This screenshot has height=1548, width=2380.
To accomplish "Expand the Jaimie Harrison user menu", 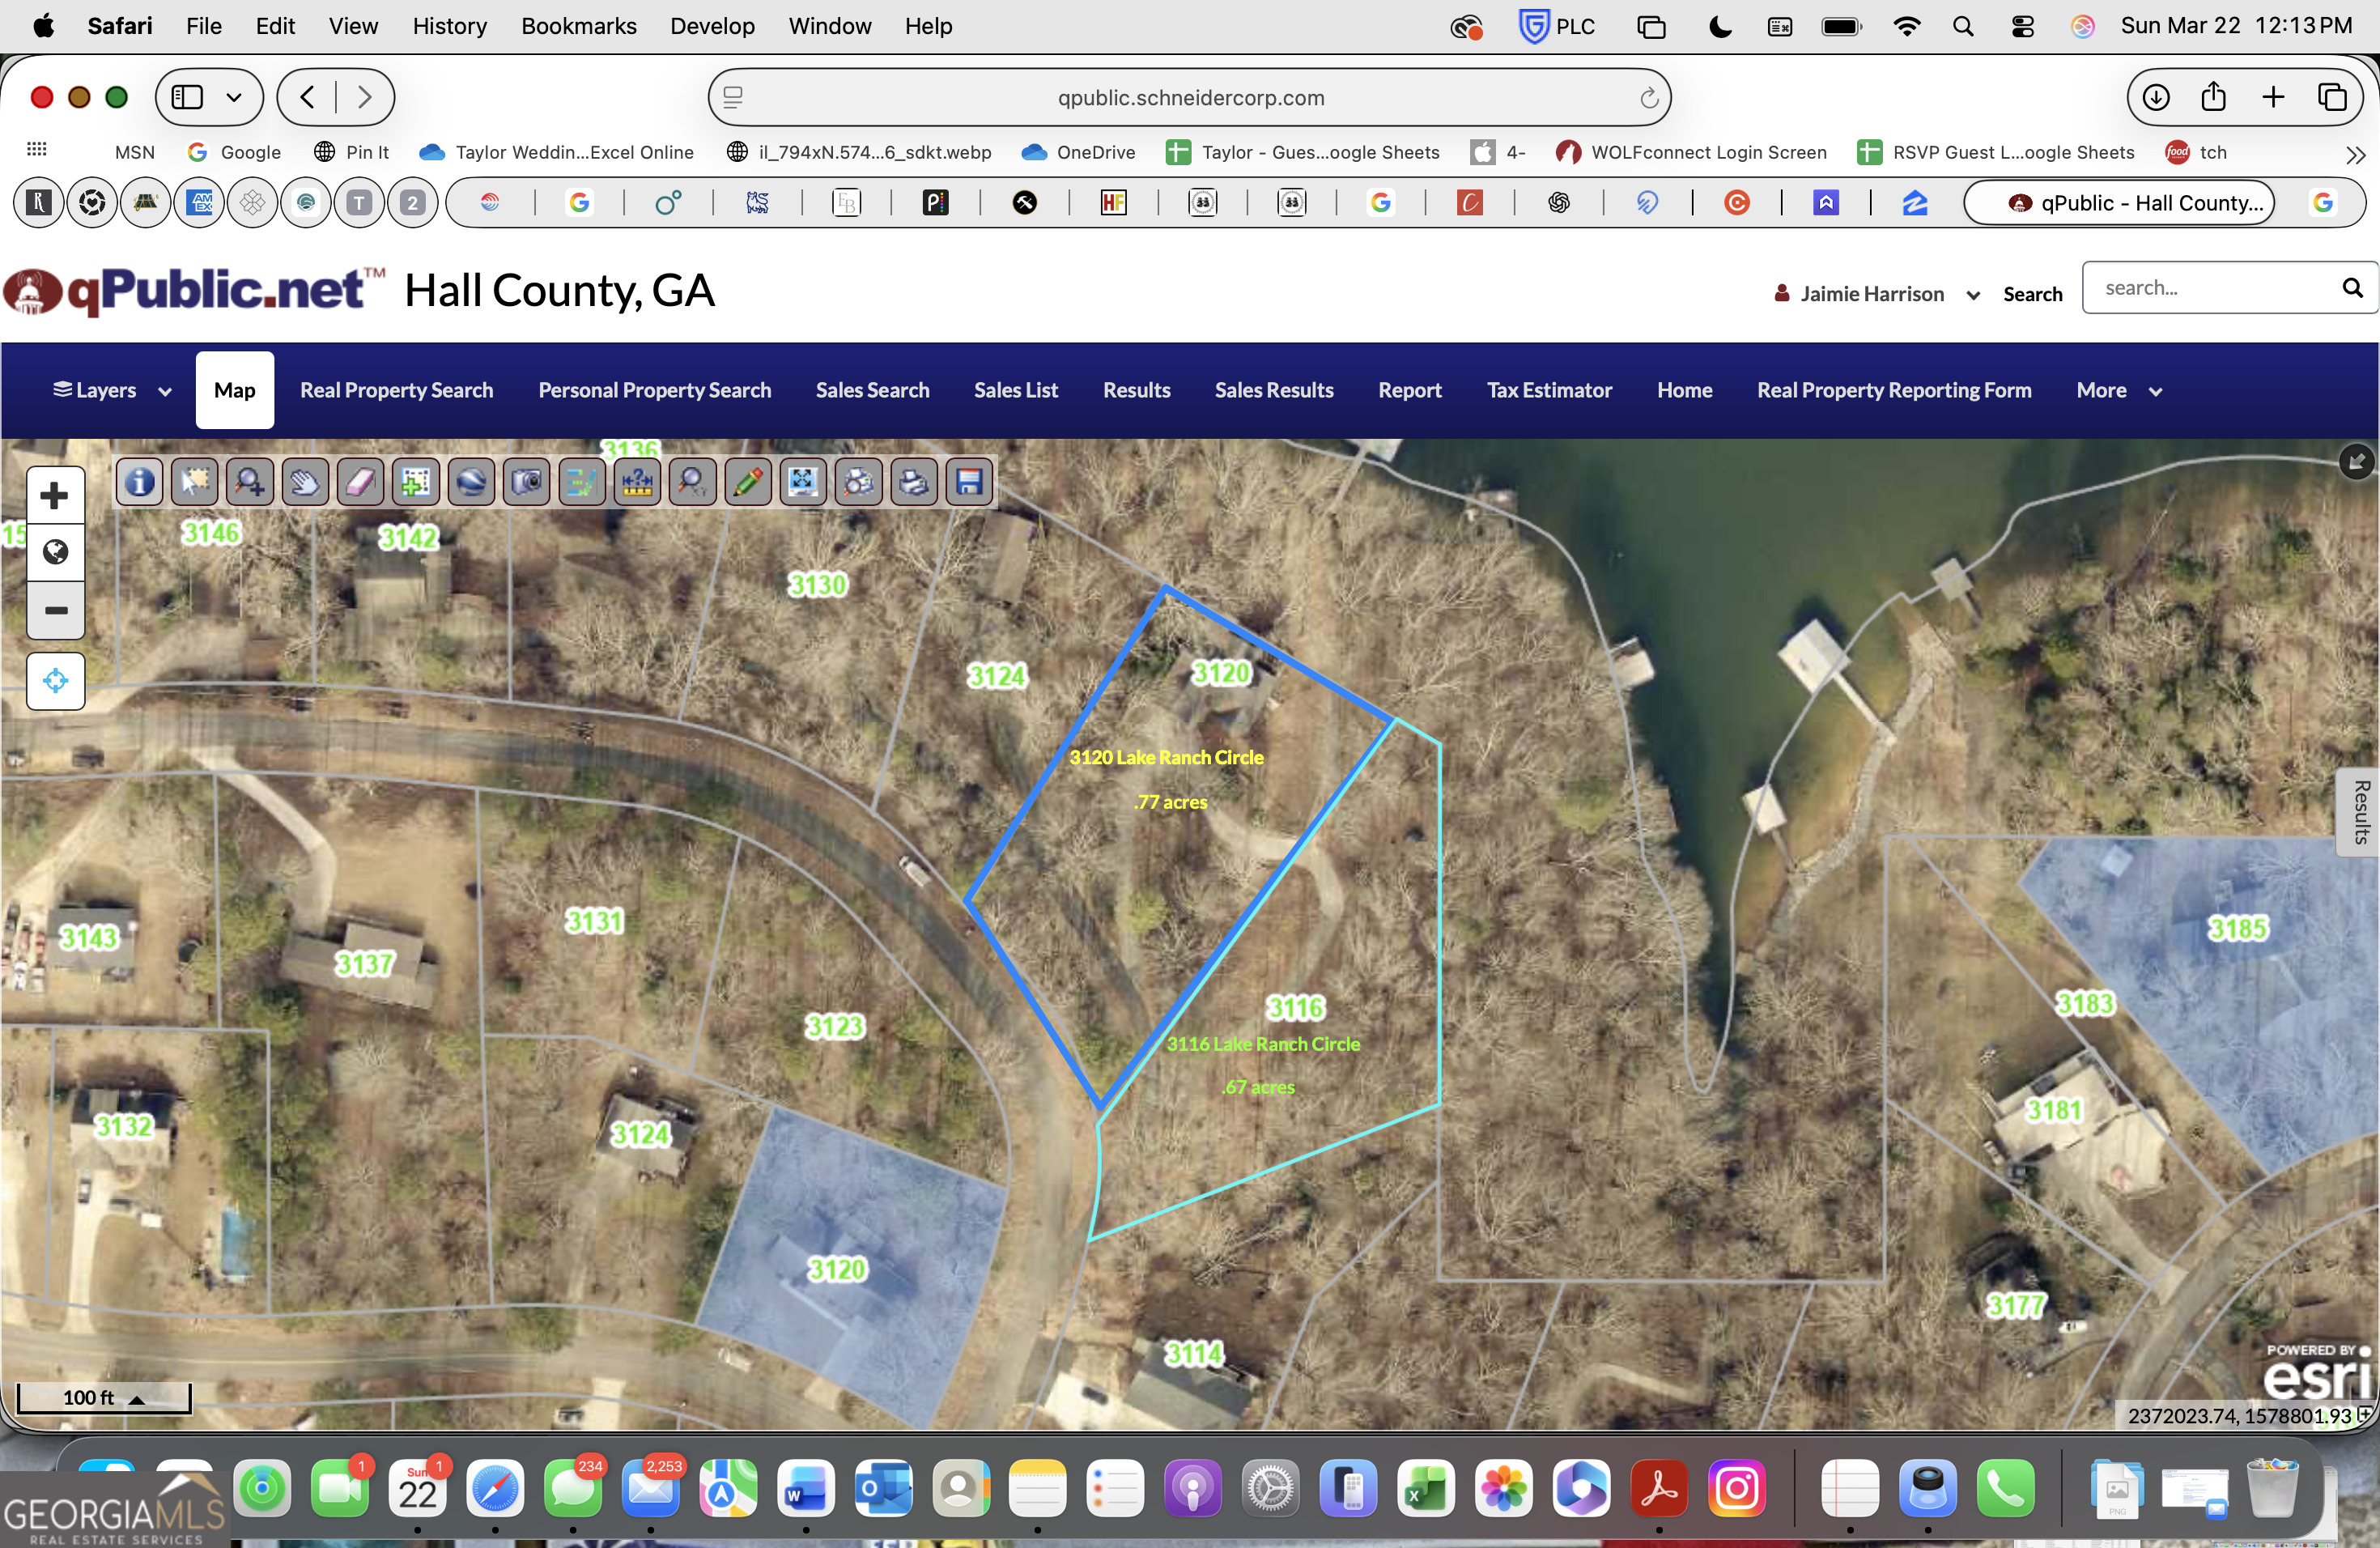I will [x=1876, y=294].
